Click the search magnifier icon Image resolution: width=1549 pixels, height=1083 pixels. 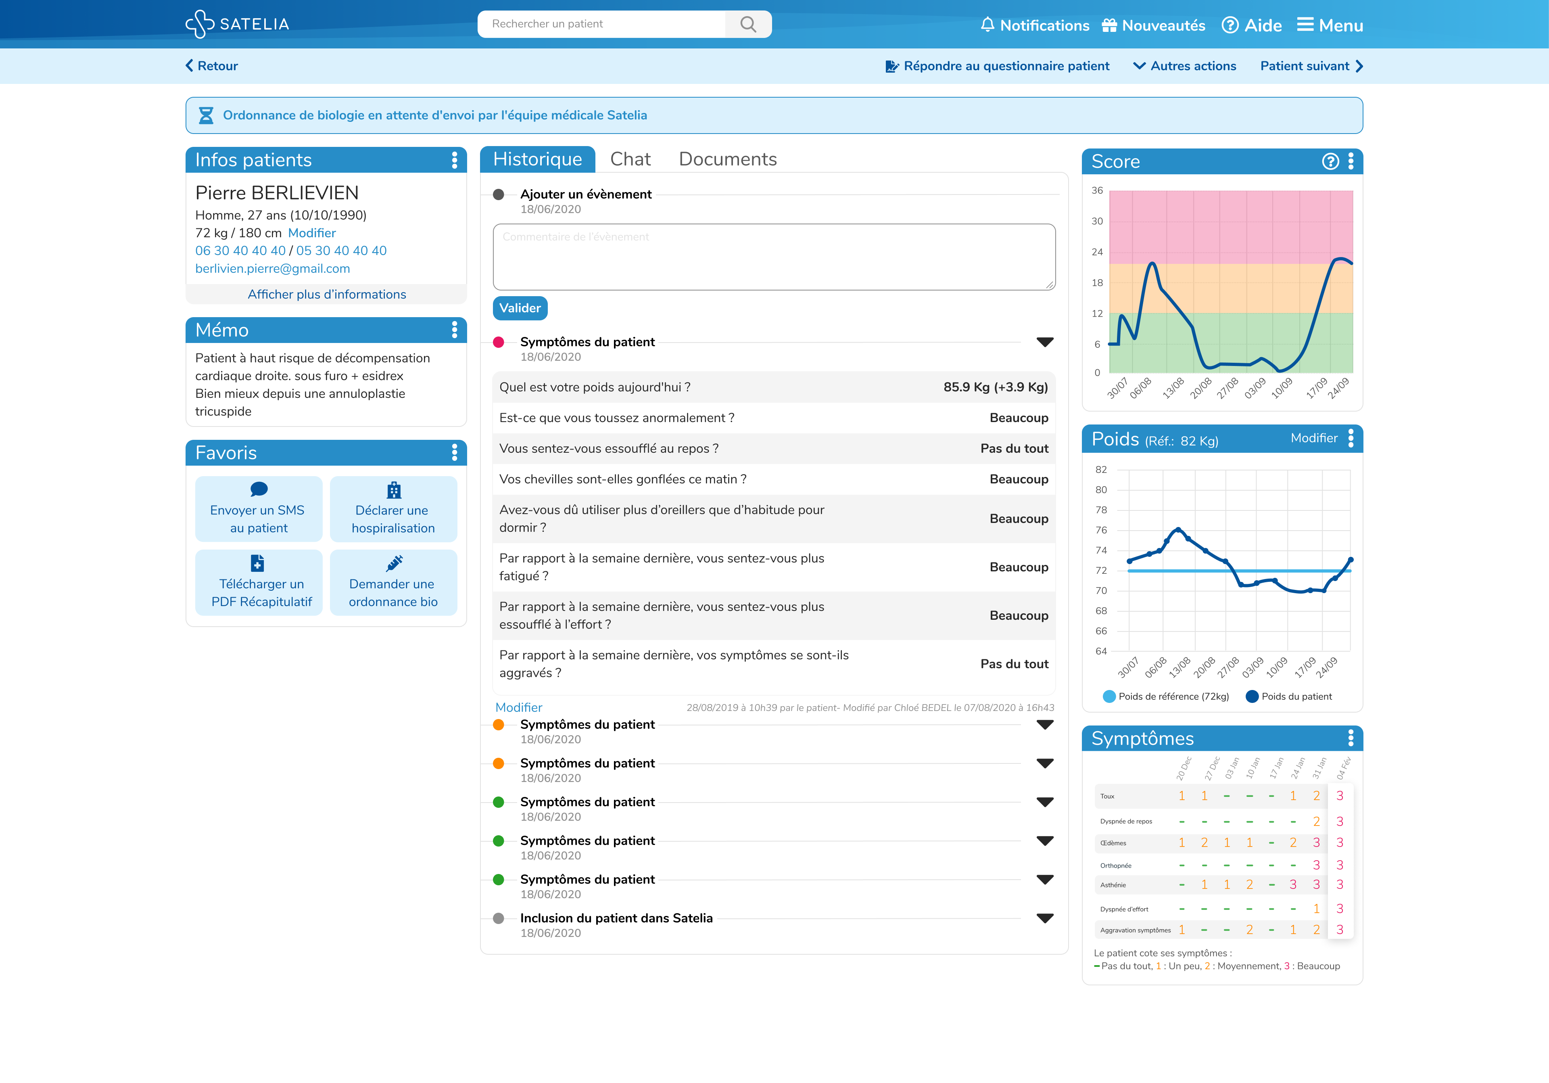point(747,24)
